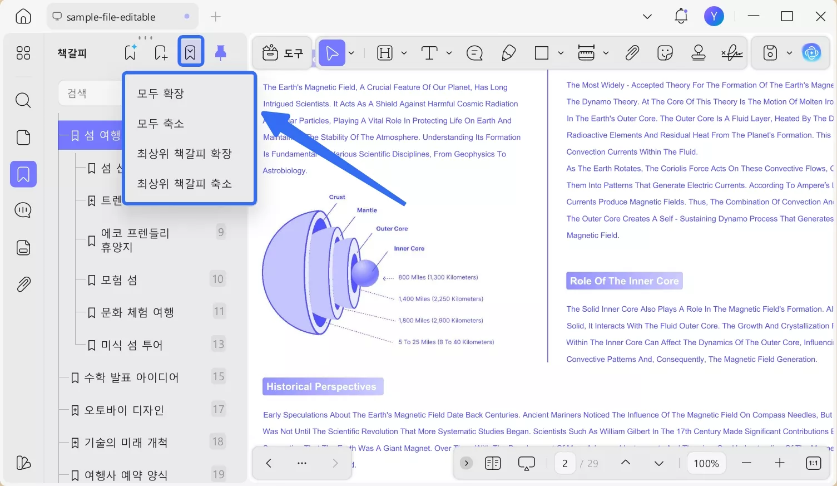Click the signature tool icon
The width and height of the screenshot is (837, 486).
[x=732, y=53]
